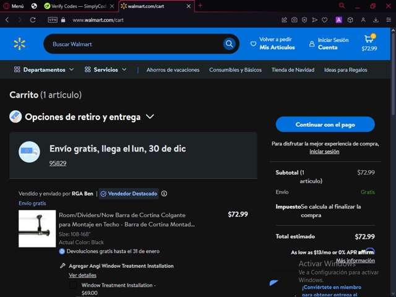Open Tienda de Navidad
The height and width of the screenshot is (297, 396).
click(293, 70)
